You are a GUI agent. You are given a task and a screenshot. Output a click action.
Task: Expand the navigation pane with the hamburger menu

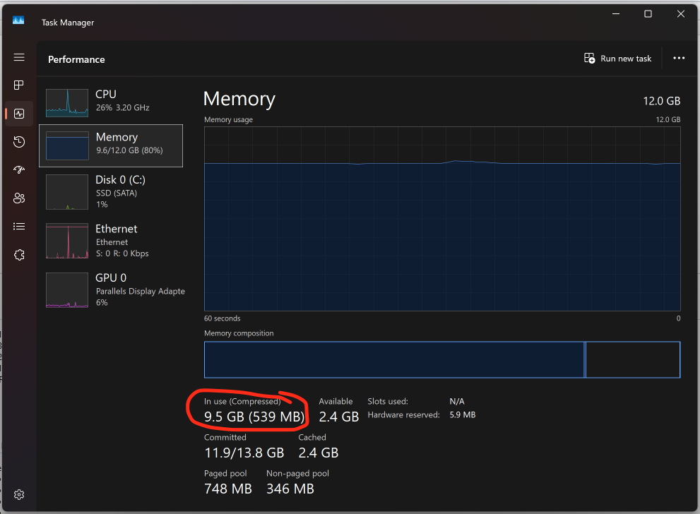pyautogui.click(x=19, y=58)
